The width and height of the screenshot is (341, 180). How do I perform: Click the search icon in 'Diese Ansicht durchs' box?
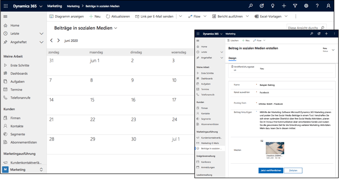(x=322, y=28)
